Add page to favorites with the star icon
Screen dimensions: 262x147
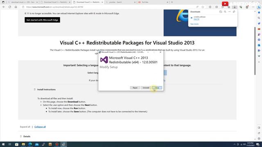(203, 7)
